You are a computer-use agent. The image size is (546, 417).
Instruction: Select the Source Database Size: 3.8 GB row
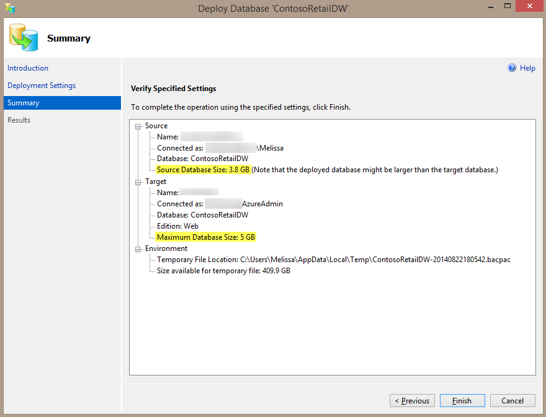tap(328, 170)
